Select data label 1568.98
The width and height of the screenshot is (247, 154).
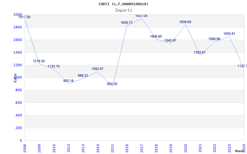click(214, 39)
